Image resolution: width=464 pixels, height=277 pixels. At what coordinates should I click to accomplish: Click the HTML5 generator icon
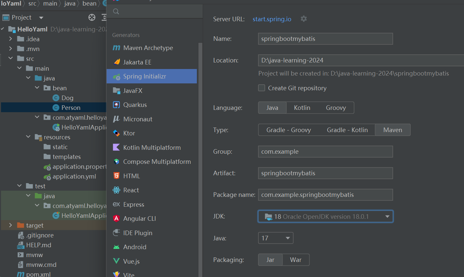(116, 176)
